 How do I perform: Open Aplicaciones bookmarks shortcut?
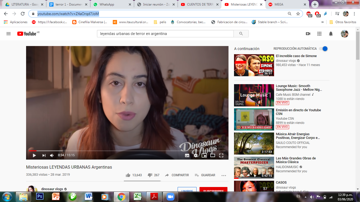point(16,22)
